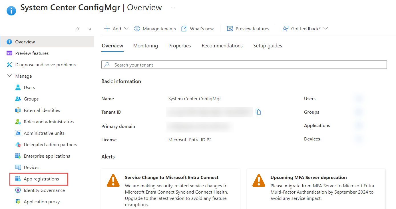Click the Preview features sidebar icon
The height and width of the screenshot is (209, 396).
click(9, 53)
